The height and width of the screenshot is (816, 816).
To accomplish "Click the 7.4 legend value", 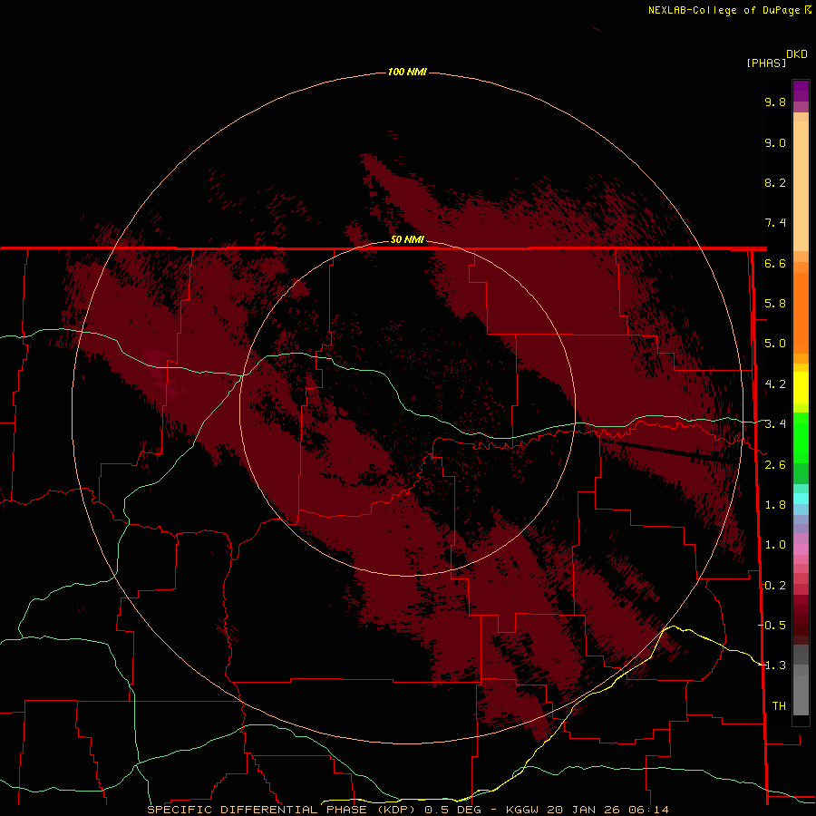I will (775, 223).
